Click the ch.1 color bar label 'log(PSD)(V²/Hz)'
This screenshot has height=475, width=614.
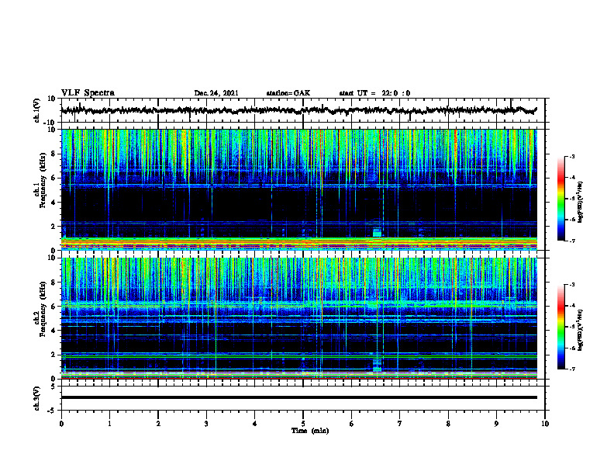[581, 203]
